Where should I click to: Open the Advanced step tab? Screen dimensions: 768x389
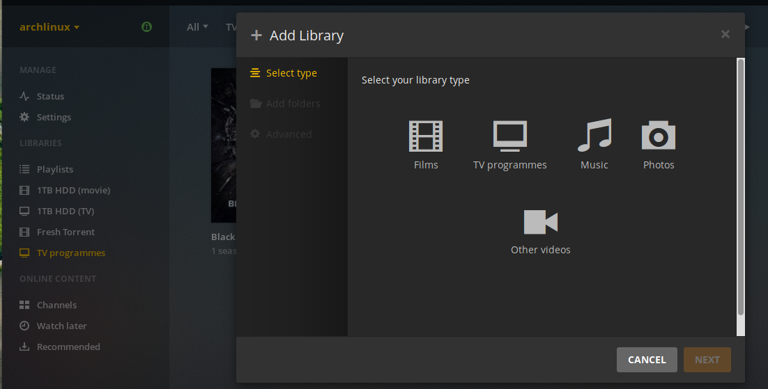[x=288, y=134]
